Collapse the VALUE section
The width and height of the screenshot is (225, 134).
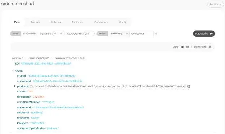[13, 70]
